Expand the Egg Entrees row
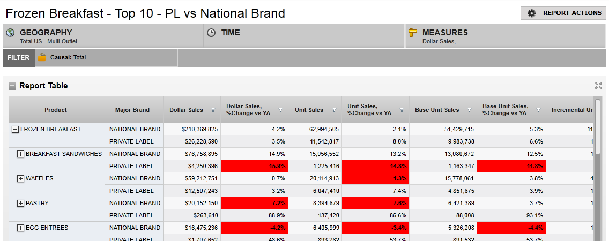Viewport: 609px width, 241px height. pos(21,228)
